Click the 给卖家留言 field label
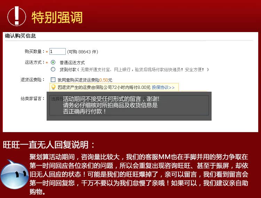This screenshot has width=261, height=198. [32, 99]
